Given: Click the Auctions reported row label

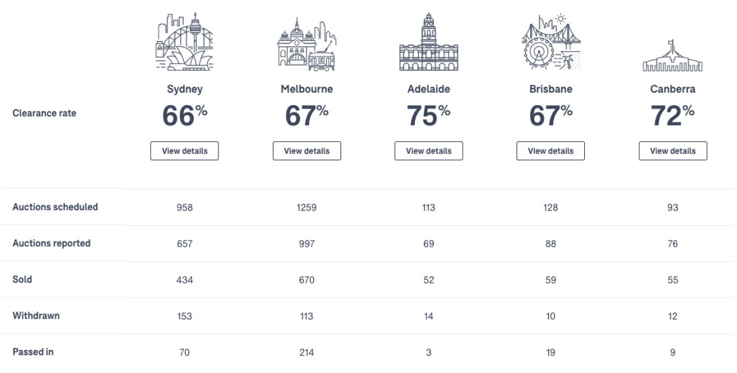Looking at the screenshot, I should (51, 243).
